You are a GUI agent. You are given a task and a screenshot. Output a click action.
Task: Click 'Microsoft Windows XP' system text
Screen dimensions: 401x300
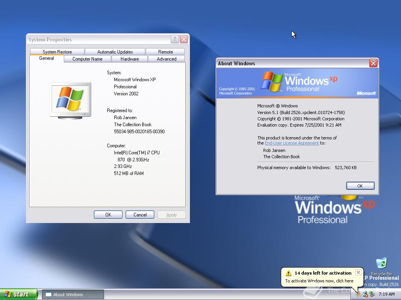click(135, 80)
